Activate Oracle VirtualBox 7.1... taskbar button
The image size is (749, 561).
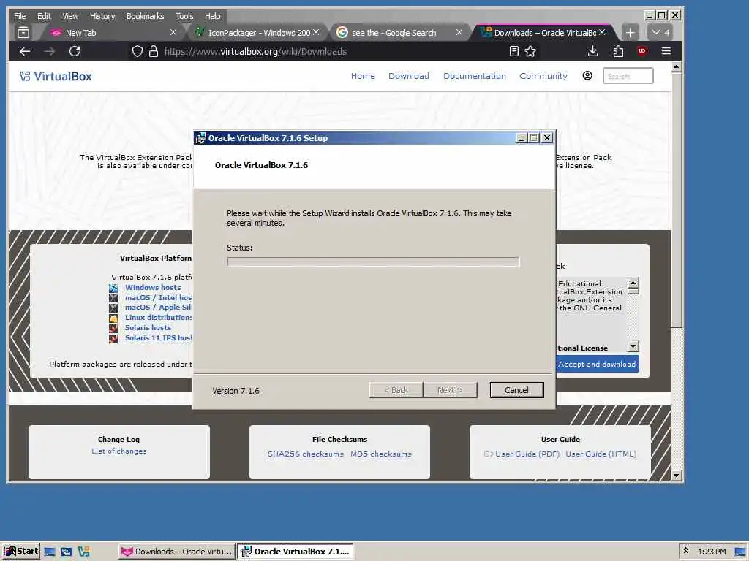click(x=296, y=552)
